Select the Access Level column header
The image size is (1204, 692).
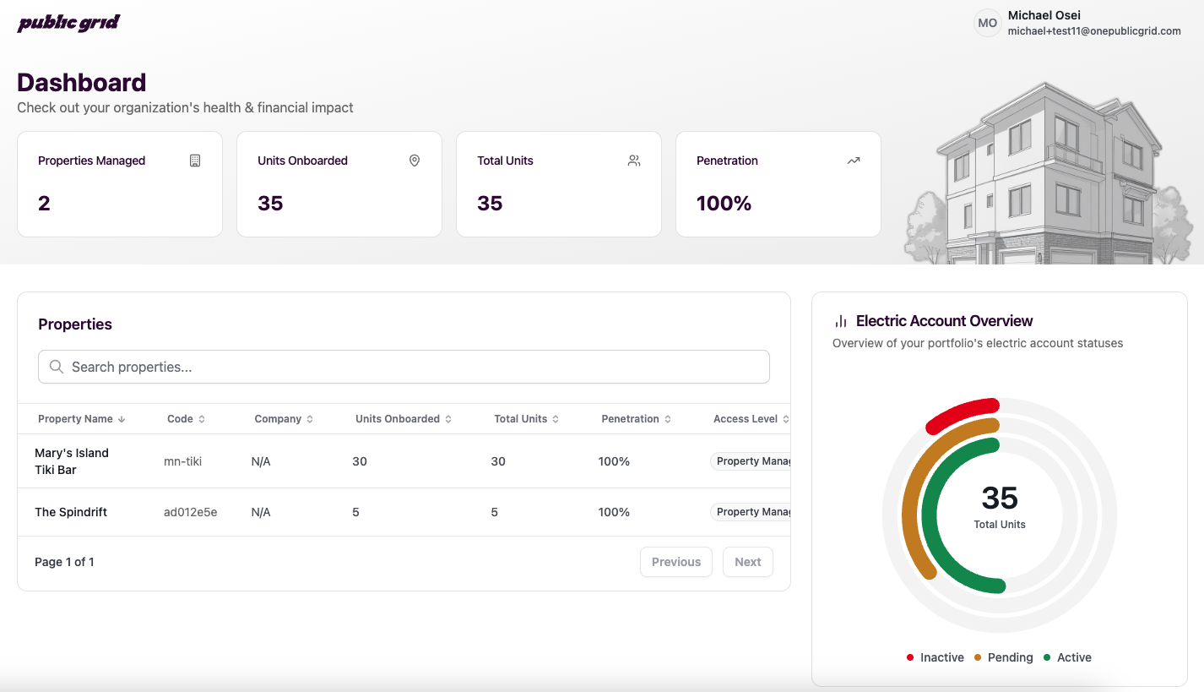tap(750, 418)
